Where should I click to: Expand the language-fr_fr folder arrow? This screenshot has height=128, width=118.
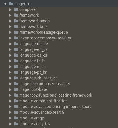point(11,61)
